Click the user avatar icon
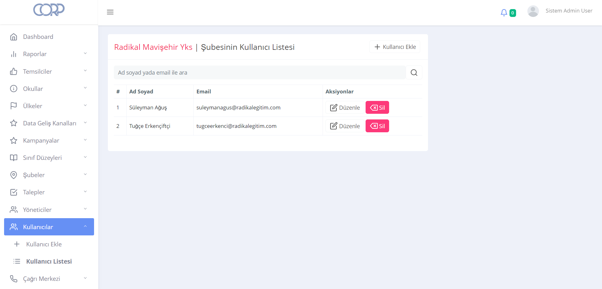Screen dimensions: 602x289 [533, 11]
